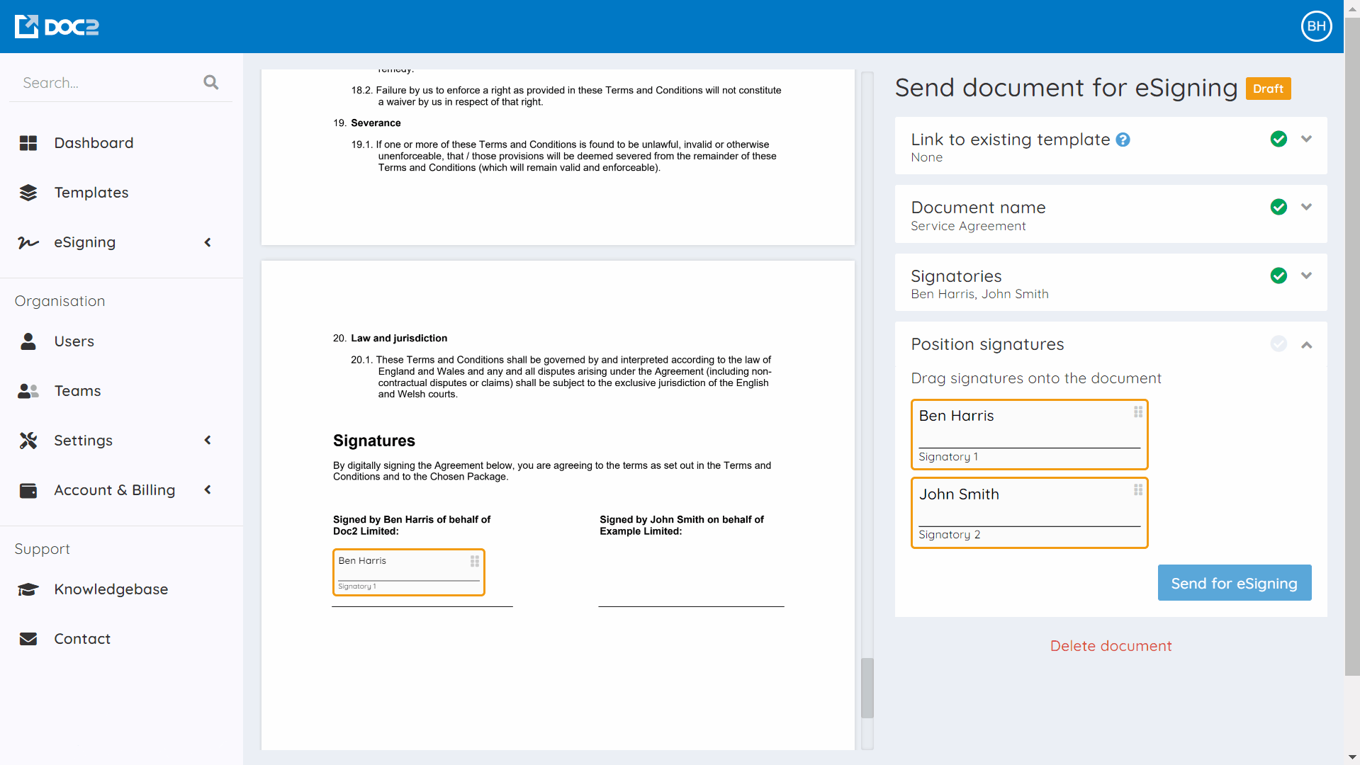Expand the eSigning submenu arrow
This screenshot has width=1360, height=765.
coord(208,242)
